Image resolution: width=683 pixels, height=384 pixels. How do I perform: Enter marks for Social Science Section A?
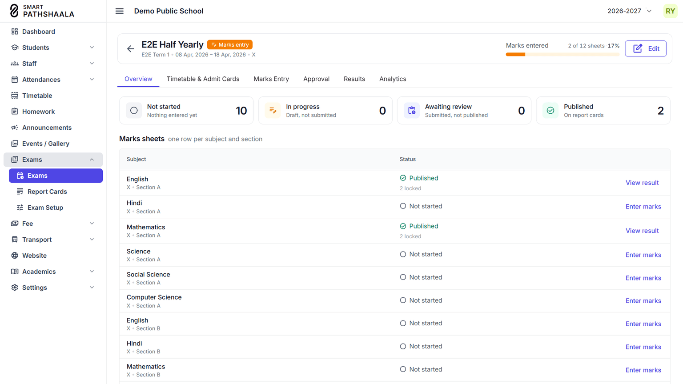(x=643, y=278)
